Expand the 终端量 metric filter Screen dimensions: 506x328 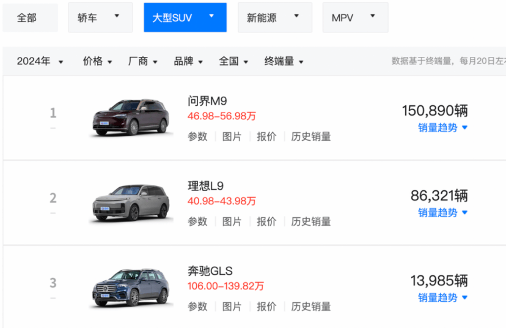pos(284,61)
